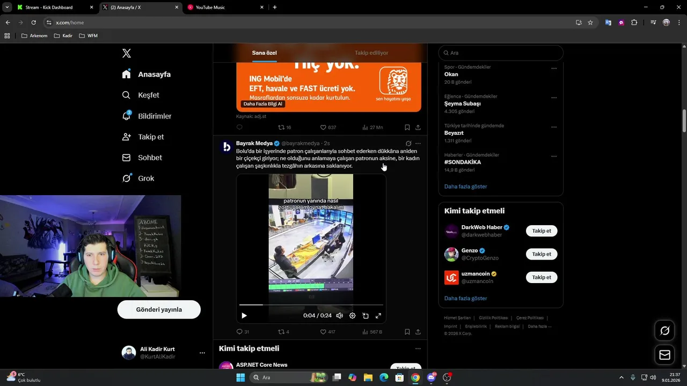The image size is (687, 386).
Task: Reply to the ING ad post
Action: coord(239,128)
